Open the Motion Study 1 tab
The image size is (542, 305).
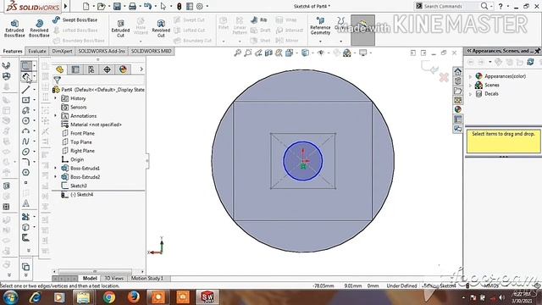(x=147, y=279)
